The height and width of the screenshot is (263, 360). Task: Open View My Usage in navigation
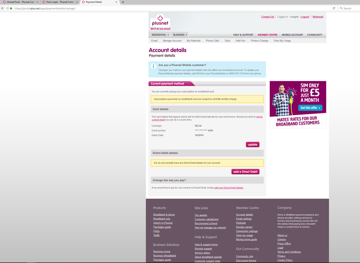tap(282, 41)
